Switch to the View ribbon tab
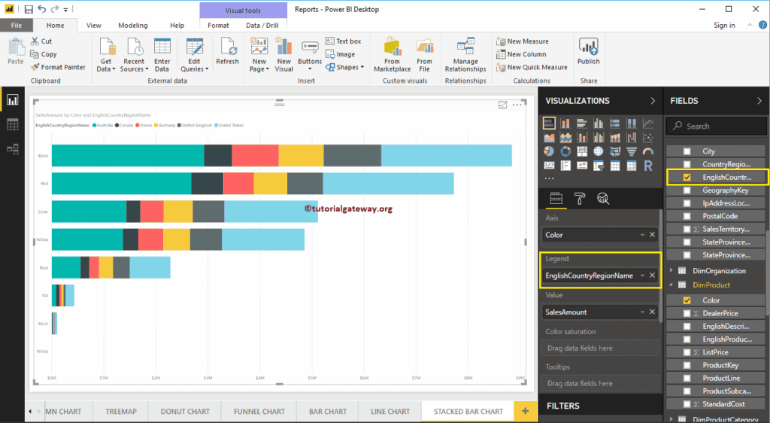Viewport: 770px width, 423px height. click(94, 26)
